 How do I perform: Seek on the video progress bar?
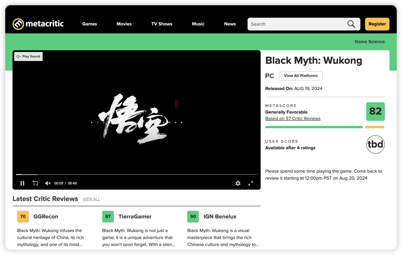click(x=137, y=174)
